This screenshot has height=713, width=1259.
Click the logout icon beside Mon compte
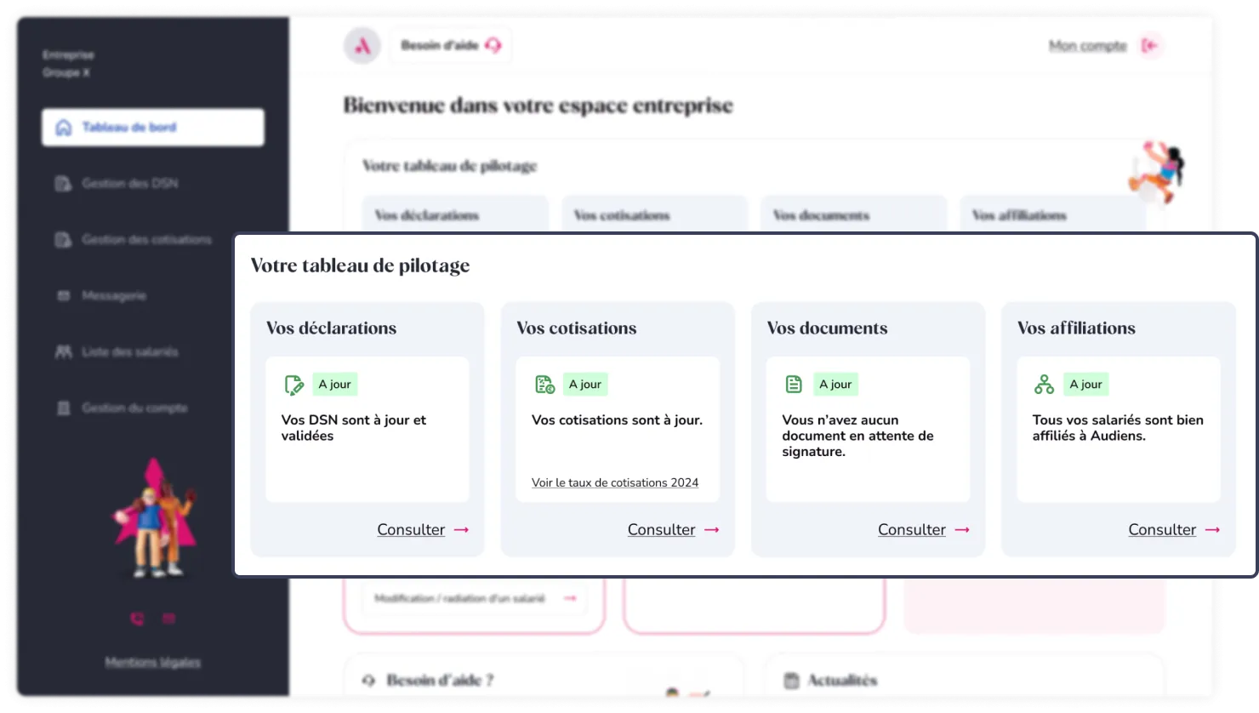[x=1150, y=46]
